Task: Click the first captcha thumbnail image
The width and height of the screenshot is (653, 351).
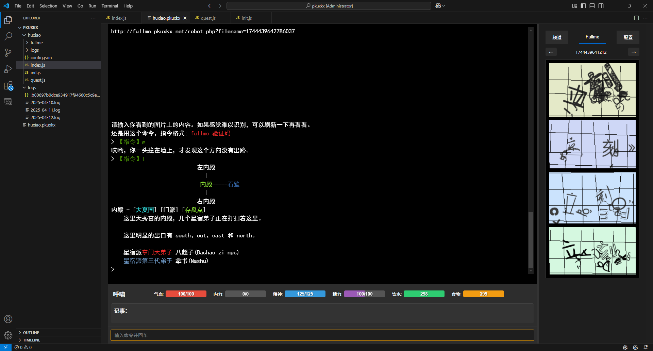Action: (592, 89)
